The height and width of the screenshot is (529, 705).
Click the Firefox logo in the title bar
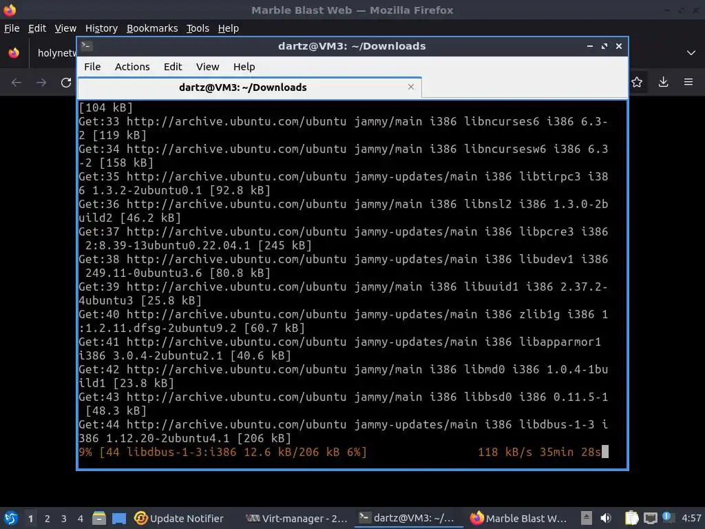[10, 10]
